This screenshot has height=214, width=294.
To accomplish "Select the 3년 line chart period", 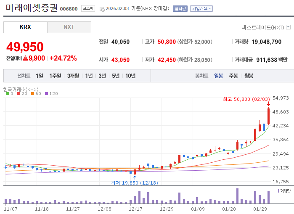I will tap(102, 76).
